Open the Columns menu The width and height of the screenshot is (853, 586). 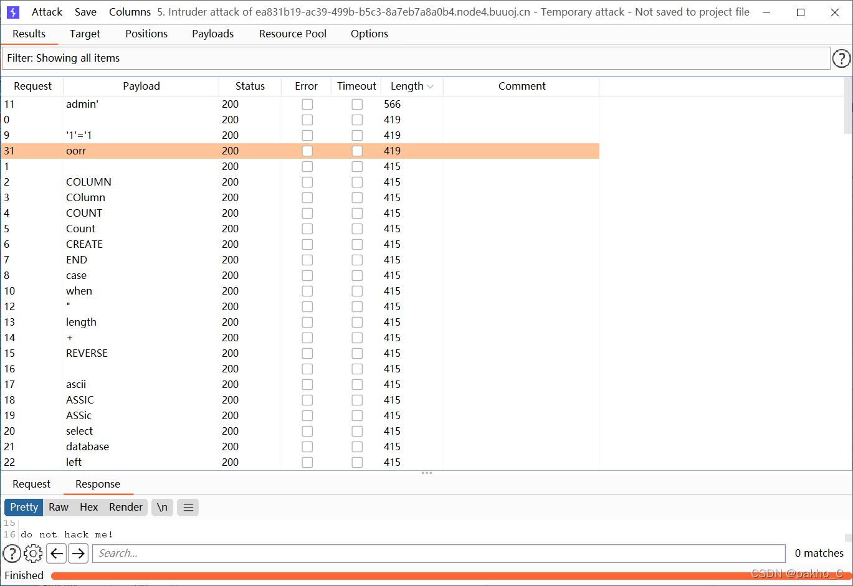point(130,12)
